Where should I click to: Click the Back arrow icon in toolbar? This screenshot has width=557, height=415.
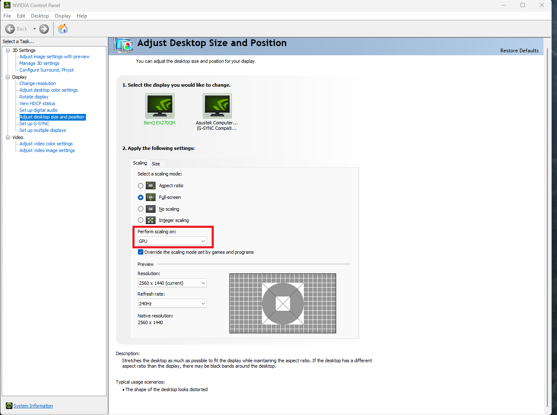tap(10, 29)
